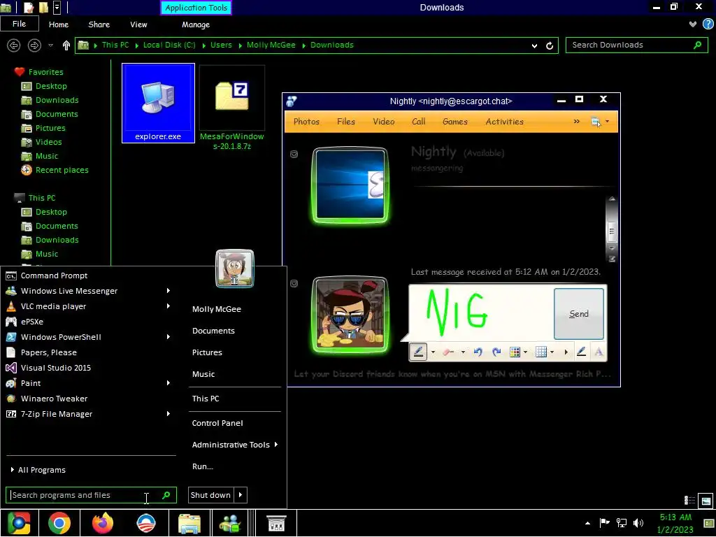716x537 pixels.
Task: Open shut down options arrow
Action: click(241, 495)
